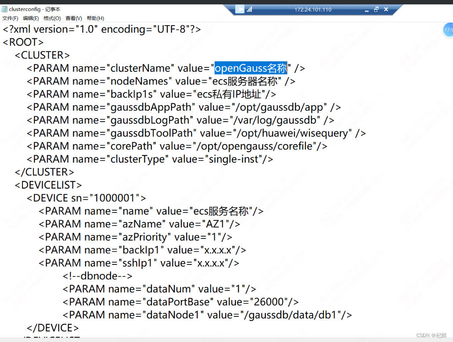Viewport: 453px width, 342px height.
Task: Click the dataPortBase value 26000
Action: 269,302
